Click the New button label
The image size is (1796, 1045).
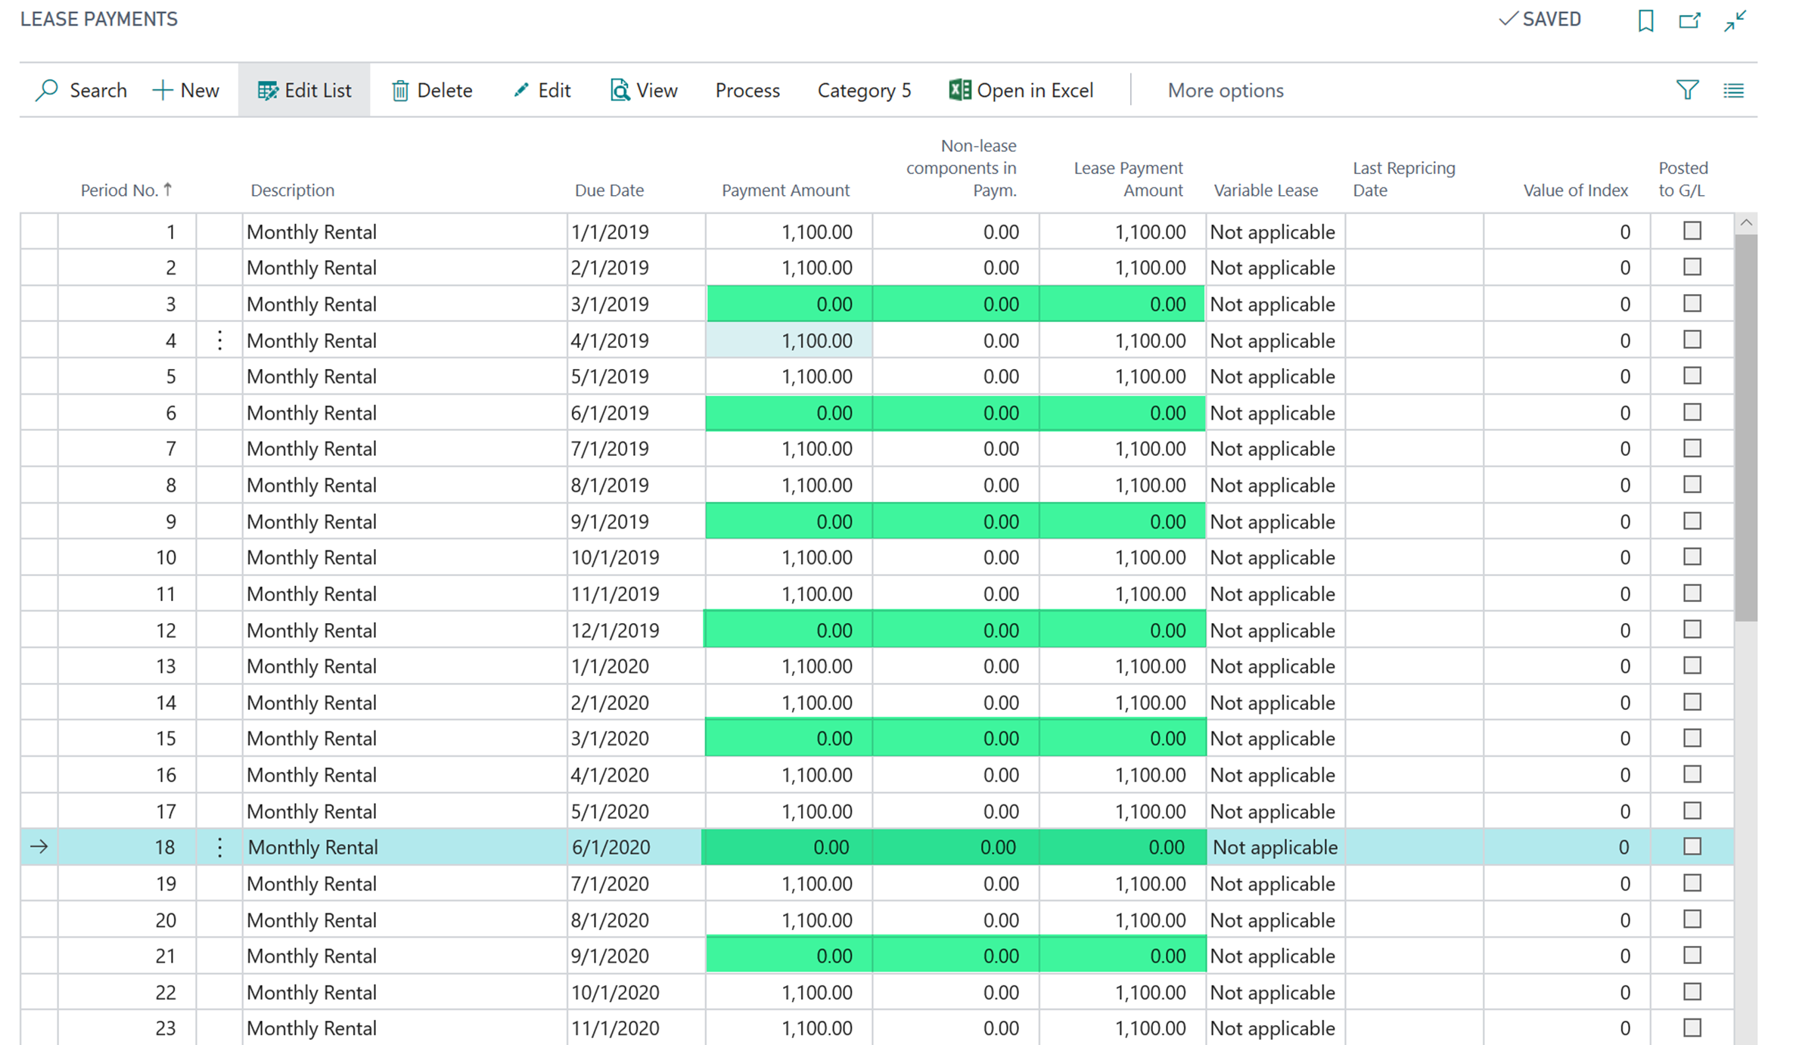[x=200, y=90]
